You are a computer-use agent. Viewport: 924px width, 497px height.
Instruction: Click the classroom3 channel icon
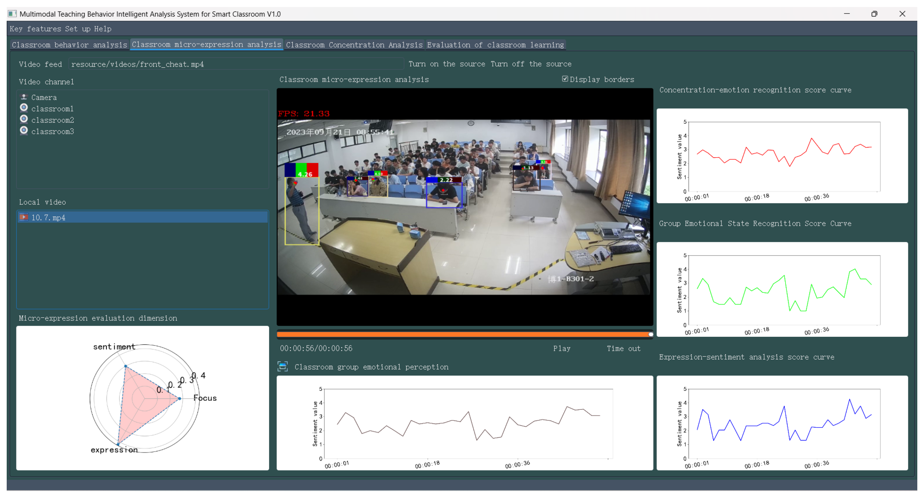[x=24, y=131]
